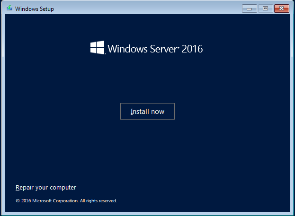The height and width of the screenshot is (216, 295).
Task: Open Repair your computer link
Action: 46,188
